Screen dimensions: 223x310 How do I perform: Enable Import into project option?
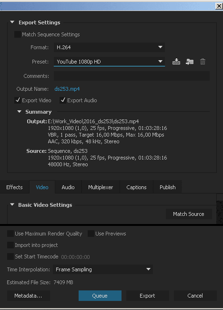10,245
